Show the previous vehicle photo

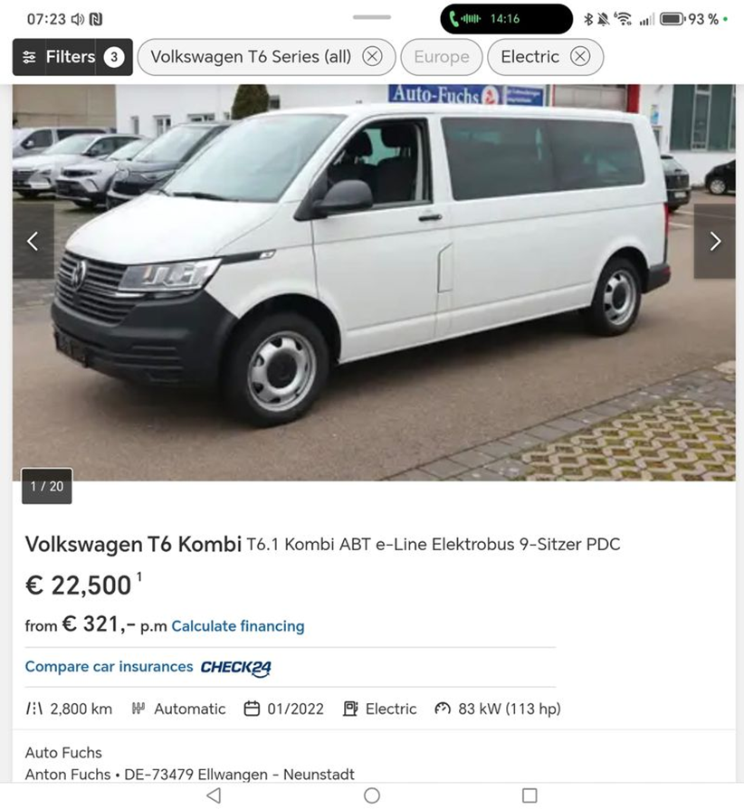(x=33, y=241)
